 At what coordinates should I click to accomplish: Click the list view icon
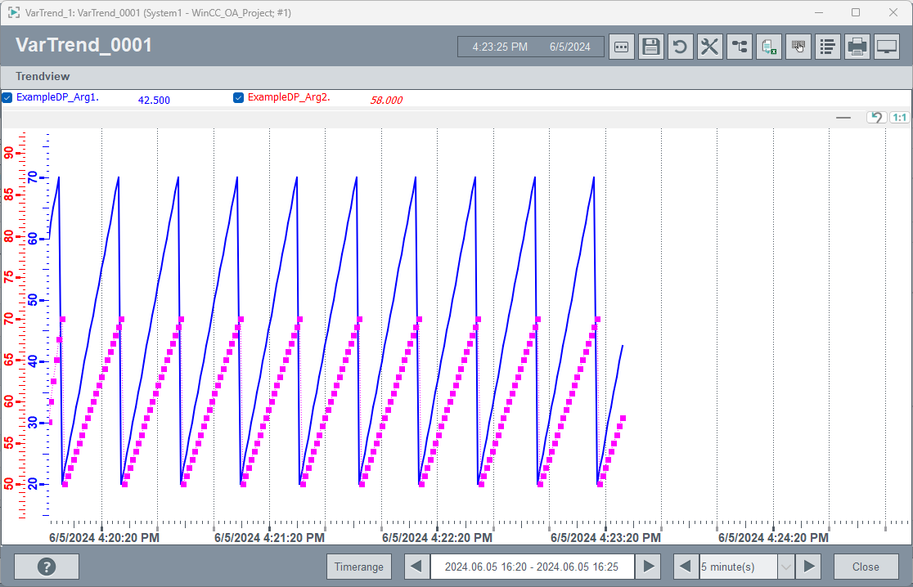[x=827, y=47]
